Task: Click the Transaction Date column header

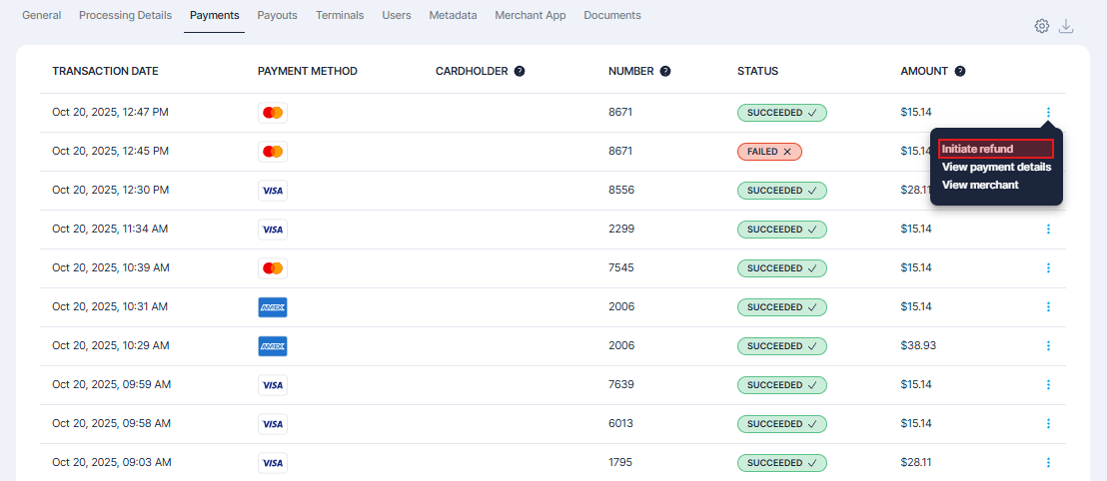Action: pyautogui.click(x=105, y=72)
